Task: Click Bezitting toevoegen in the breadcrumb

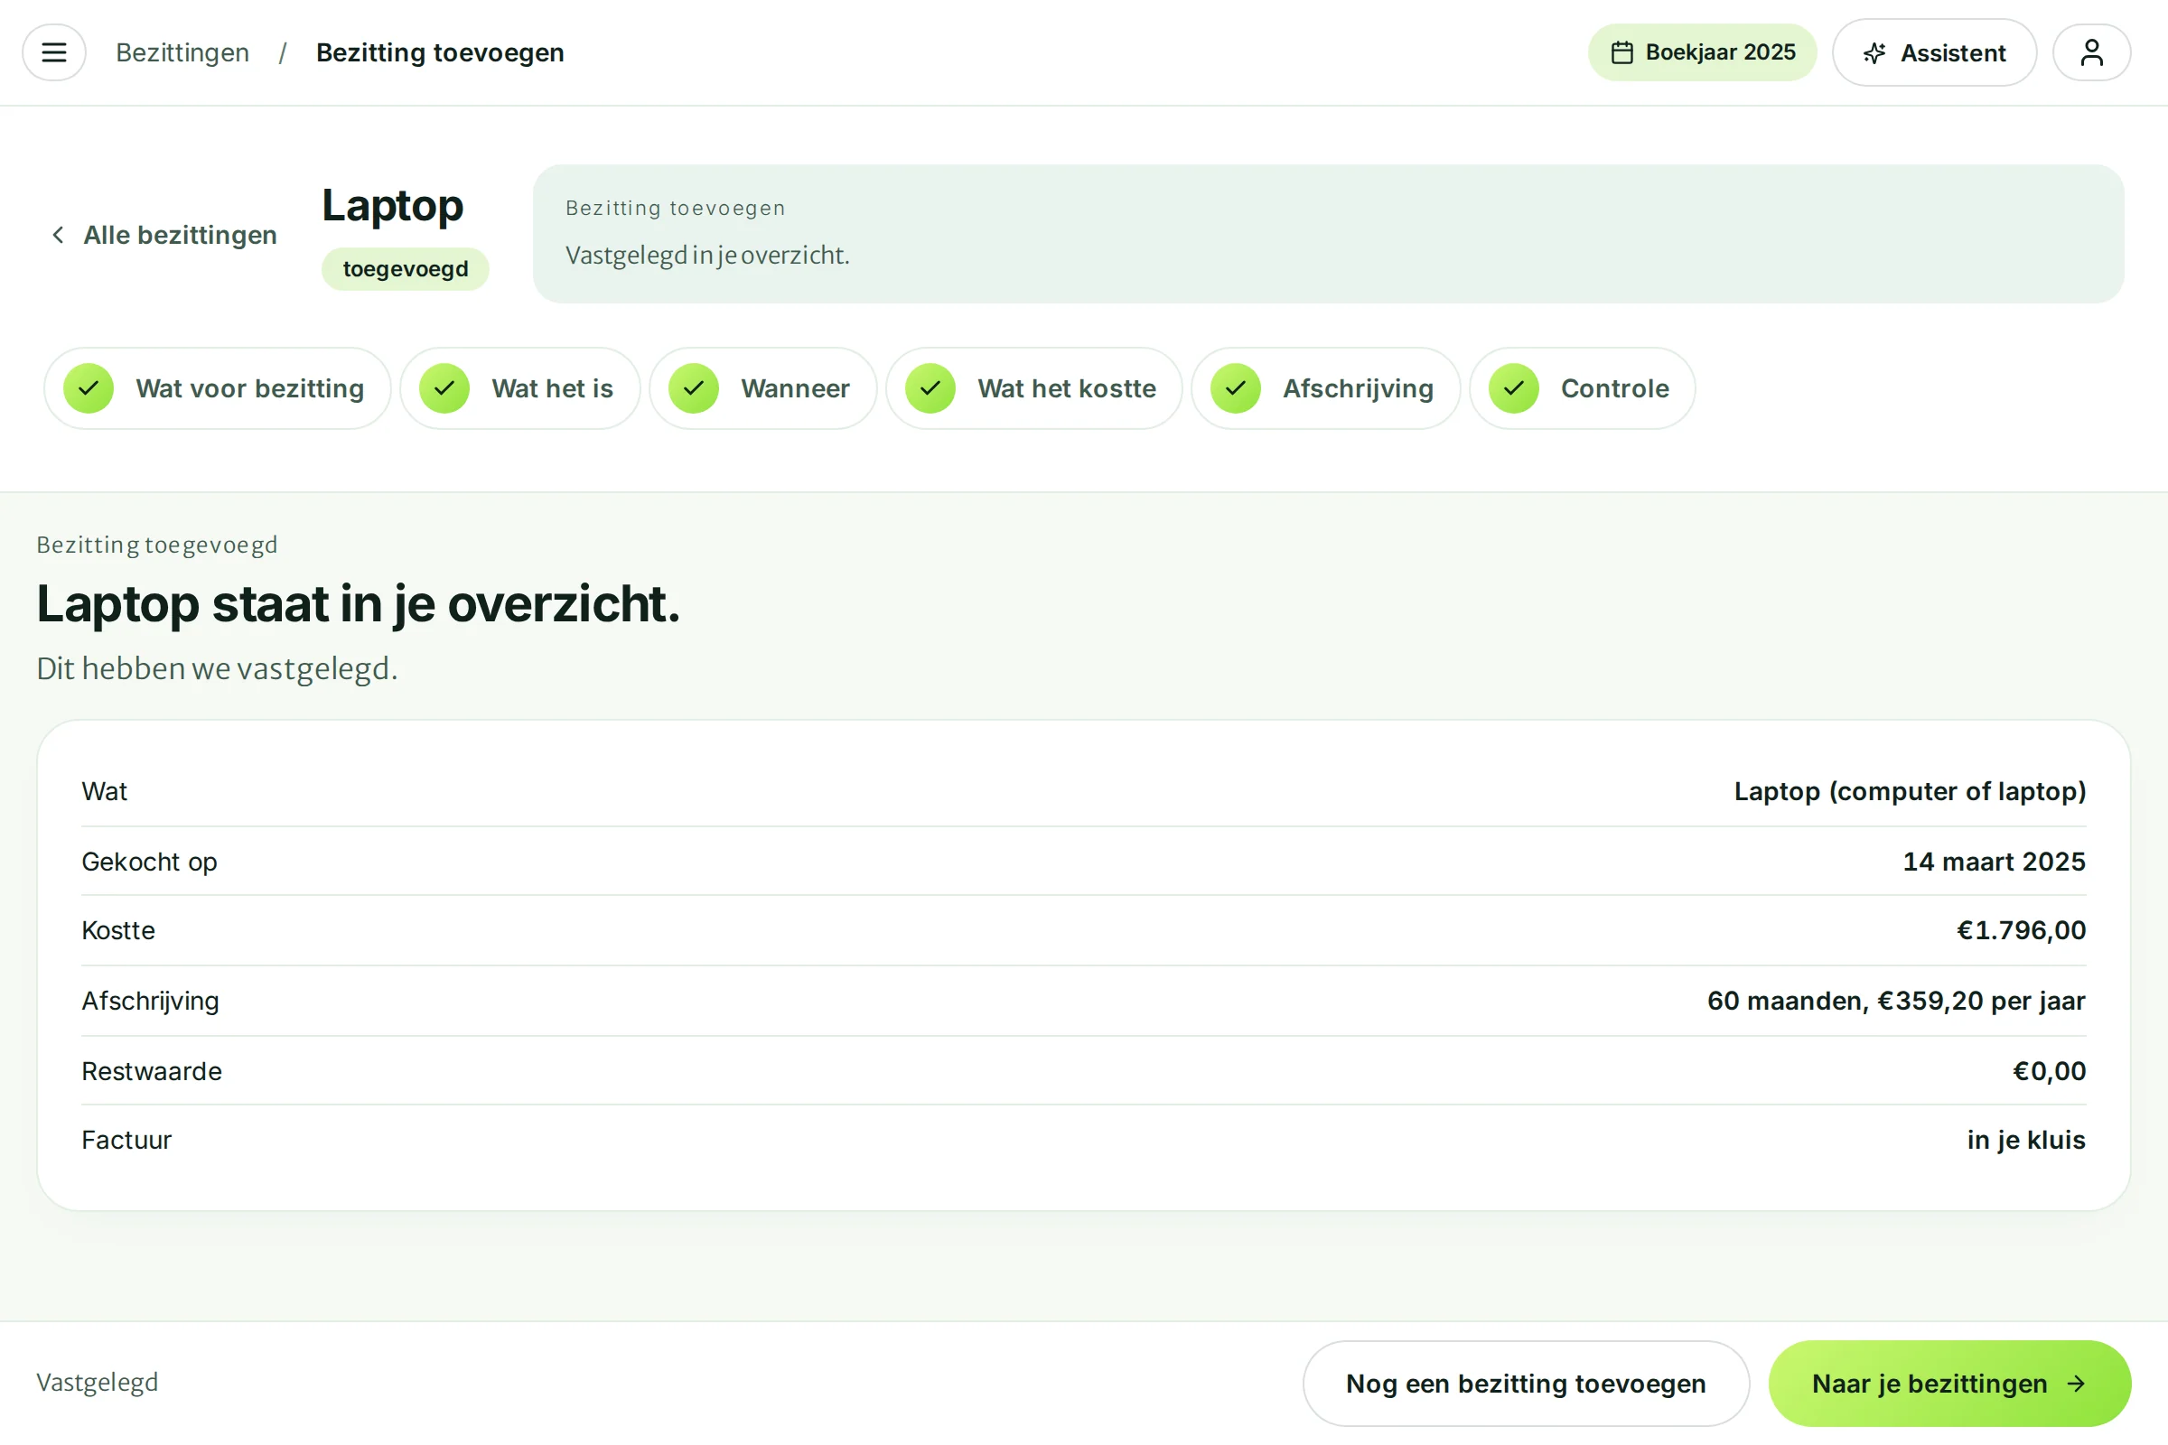Action: (440, 52)
